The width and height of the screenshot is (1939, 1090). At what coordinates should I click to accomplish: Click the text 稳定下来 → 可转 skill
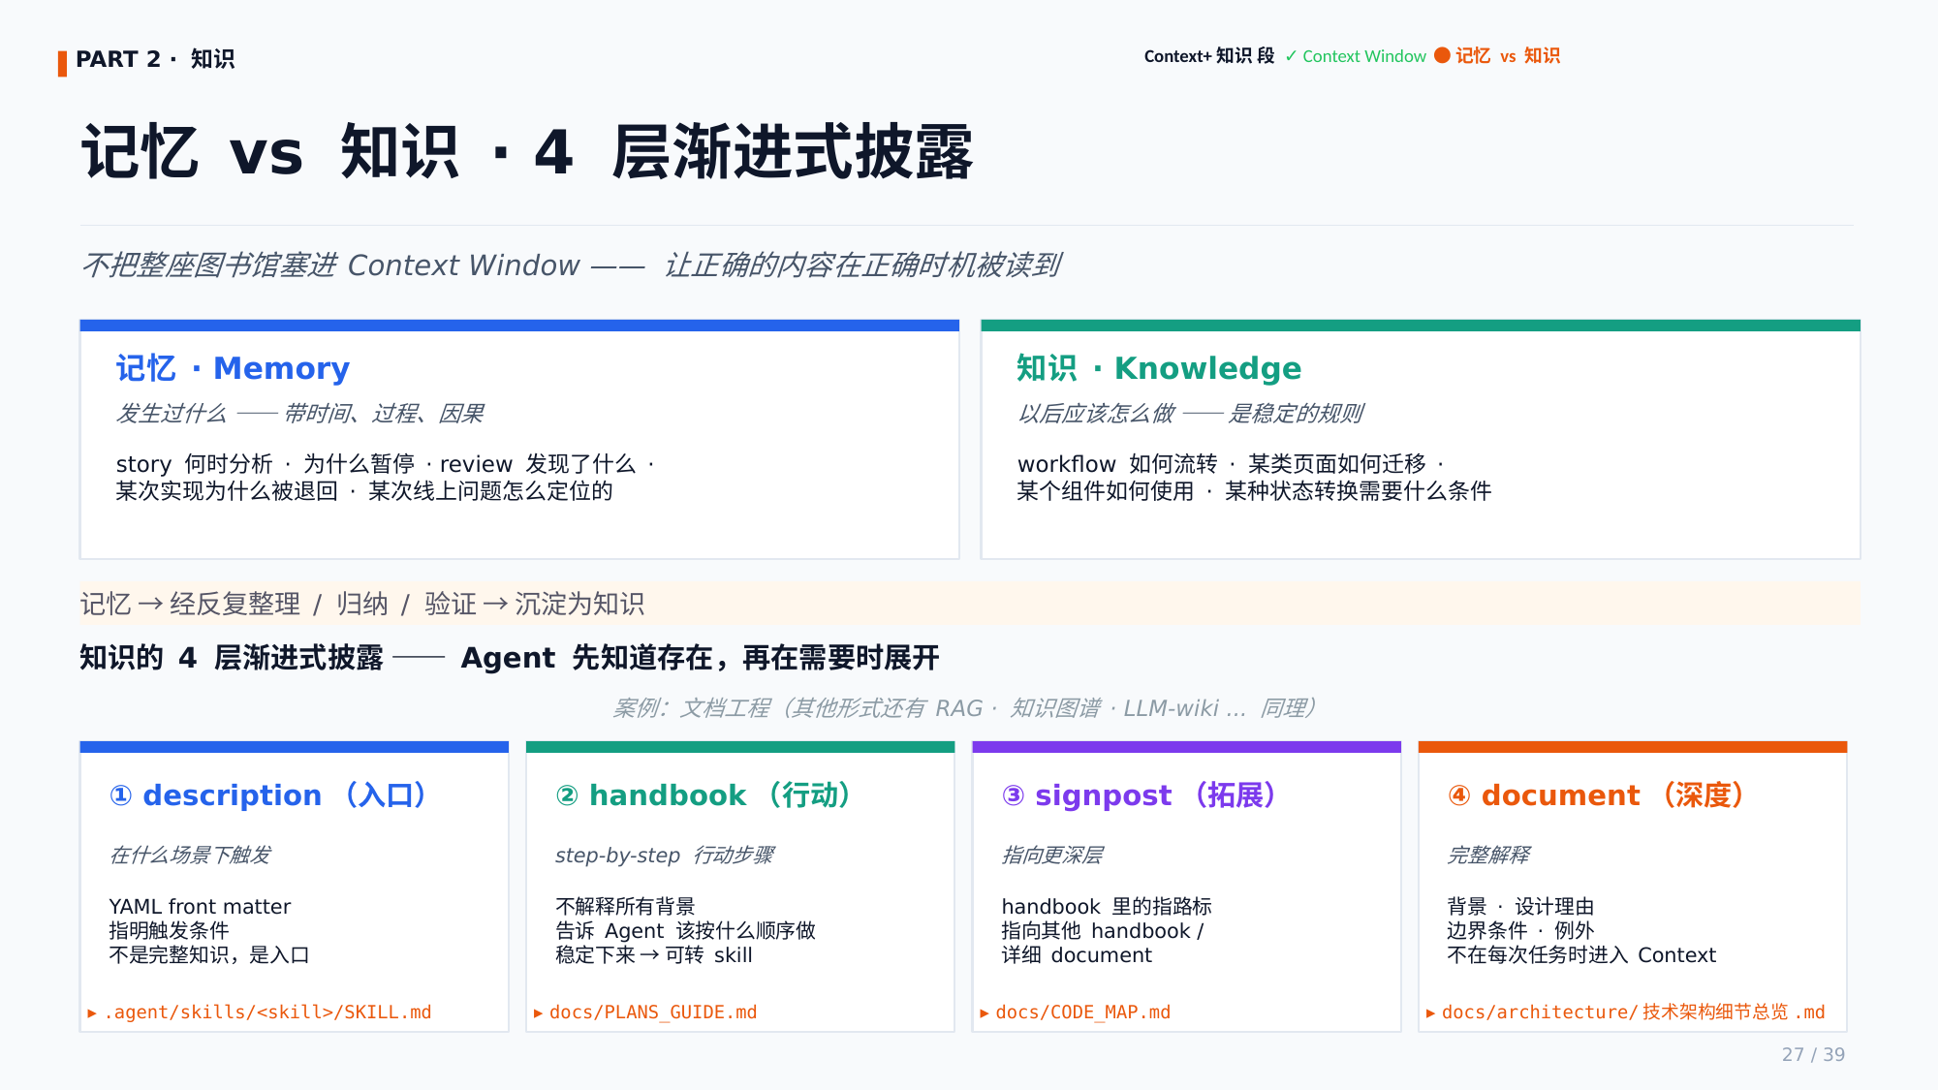point(654,955)
